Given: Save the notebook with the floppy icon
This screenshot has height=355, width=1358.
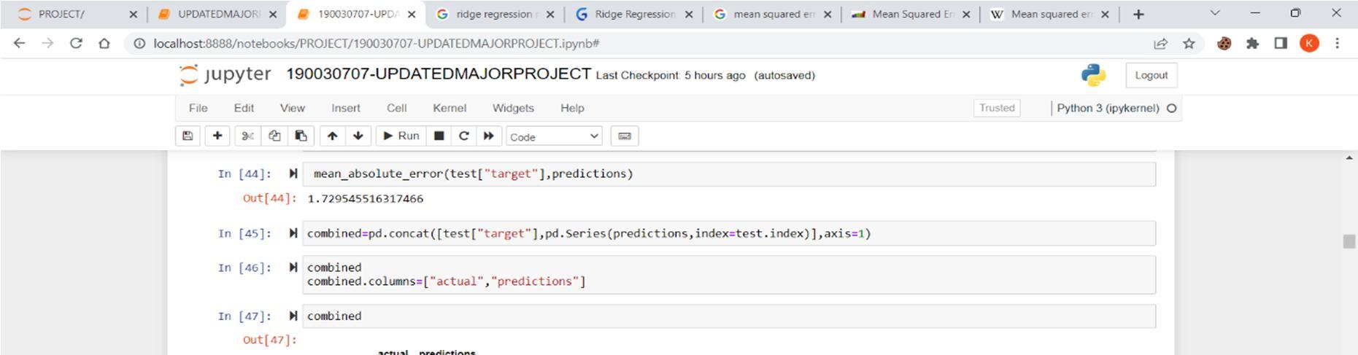Looking at the screenshot, I should [x=188, y=136].
